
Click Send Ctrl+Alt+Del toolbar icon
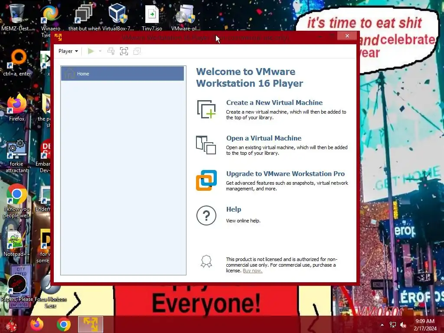(x=111, y=51)
